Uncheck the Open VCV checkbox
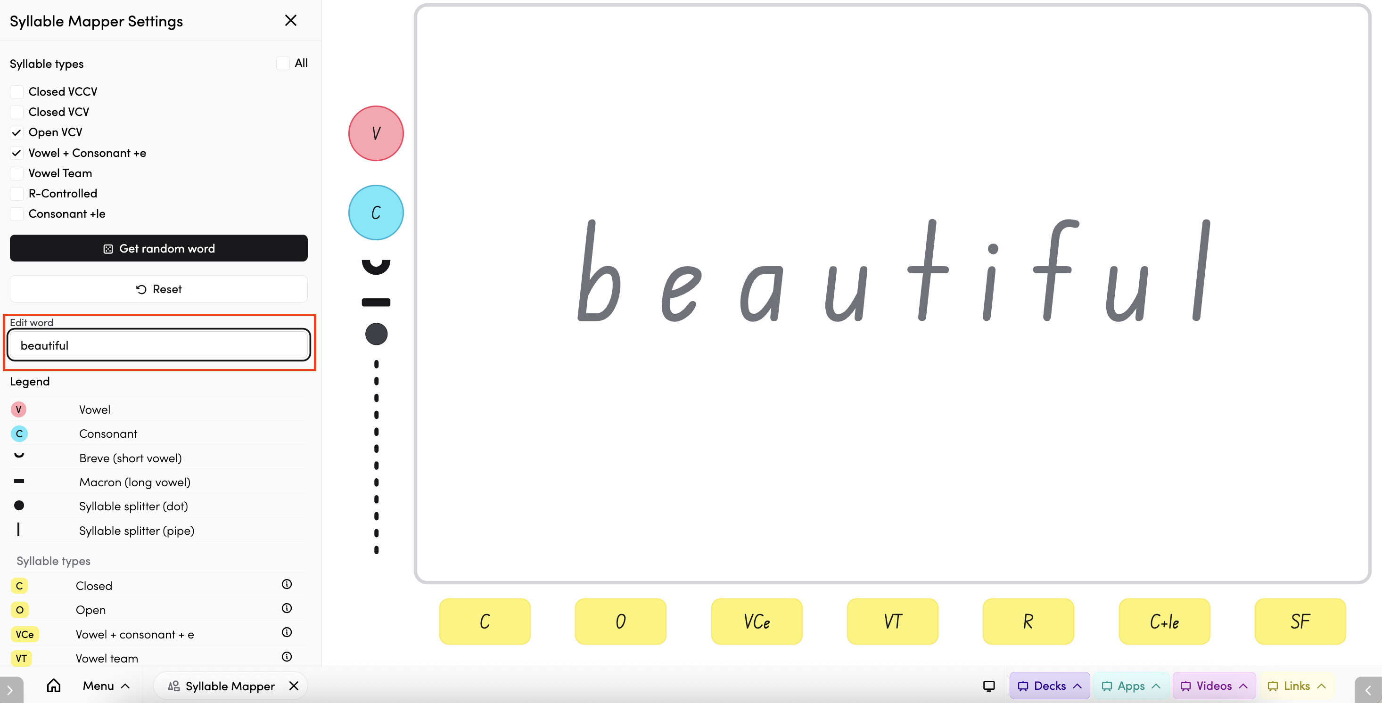 pyautogui.click(x=16, y=132)
